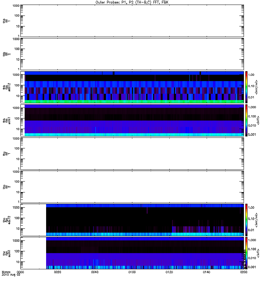Click the blank data gap in thc fbk edc12 panel
264x282 pixels.
point(33,220)
